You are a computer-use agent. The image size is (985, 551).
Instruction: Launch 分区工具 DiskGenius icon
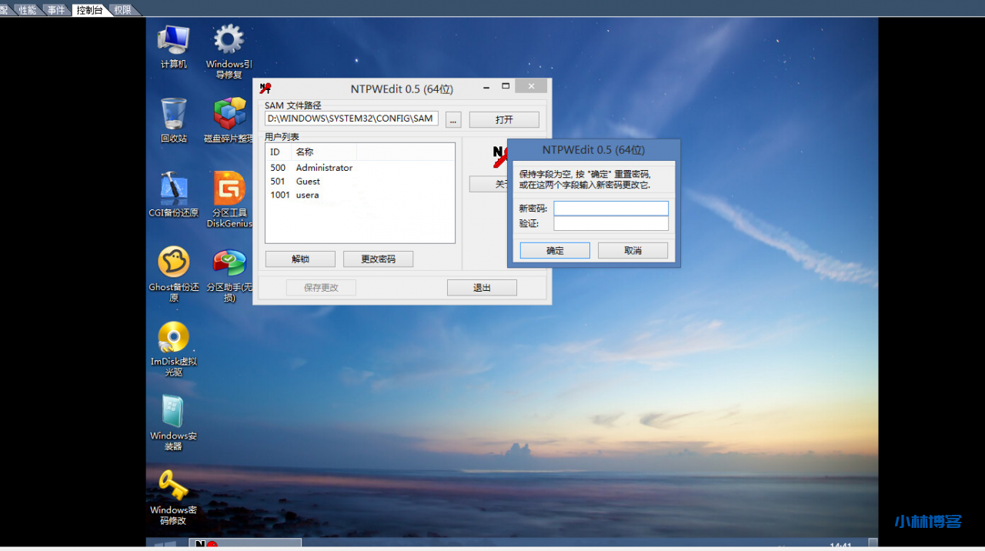coord(229,189)
